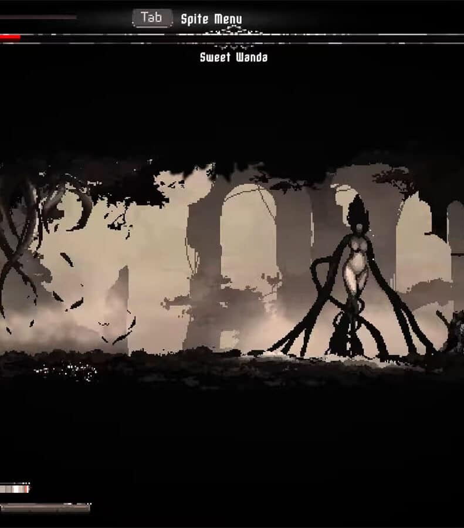This screenshot has width=464, height=528.
Task: Click the glowing sparkles on the ground
Action: [x=65, y=370]
